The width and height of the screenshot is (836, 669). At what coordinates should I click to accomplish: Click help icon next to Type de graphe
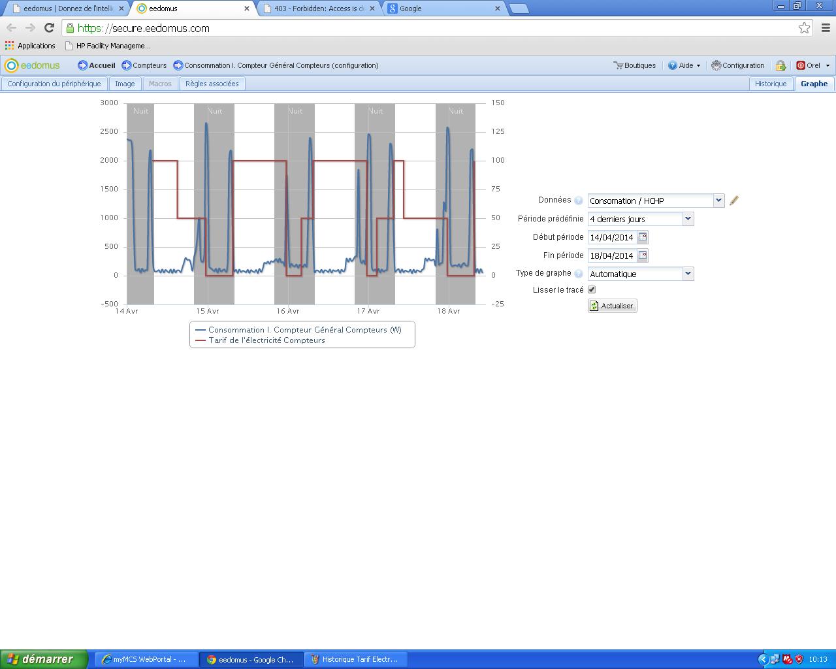click(x=579, y=274)
